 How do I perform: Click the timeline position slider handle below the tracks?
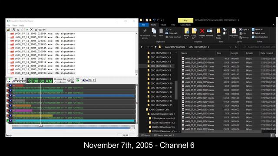[x=41, y=125]
